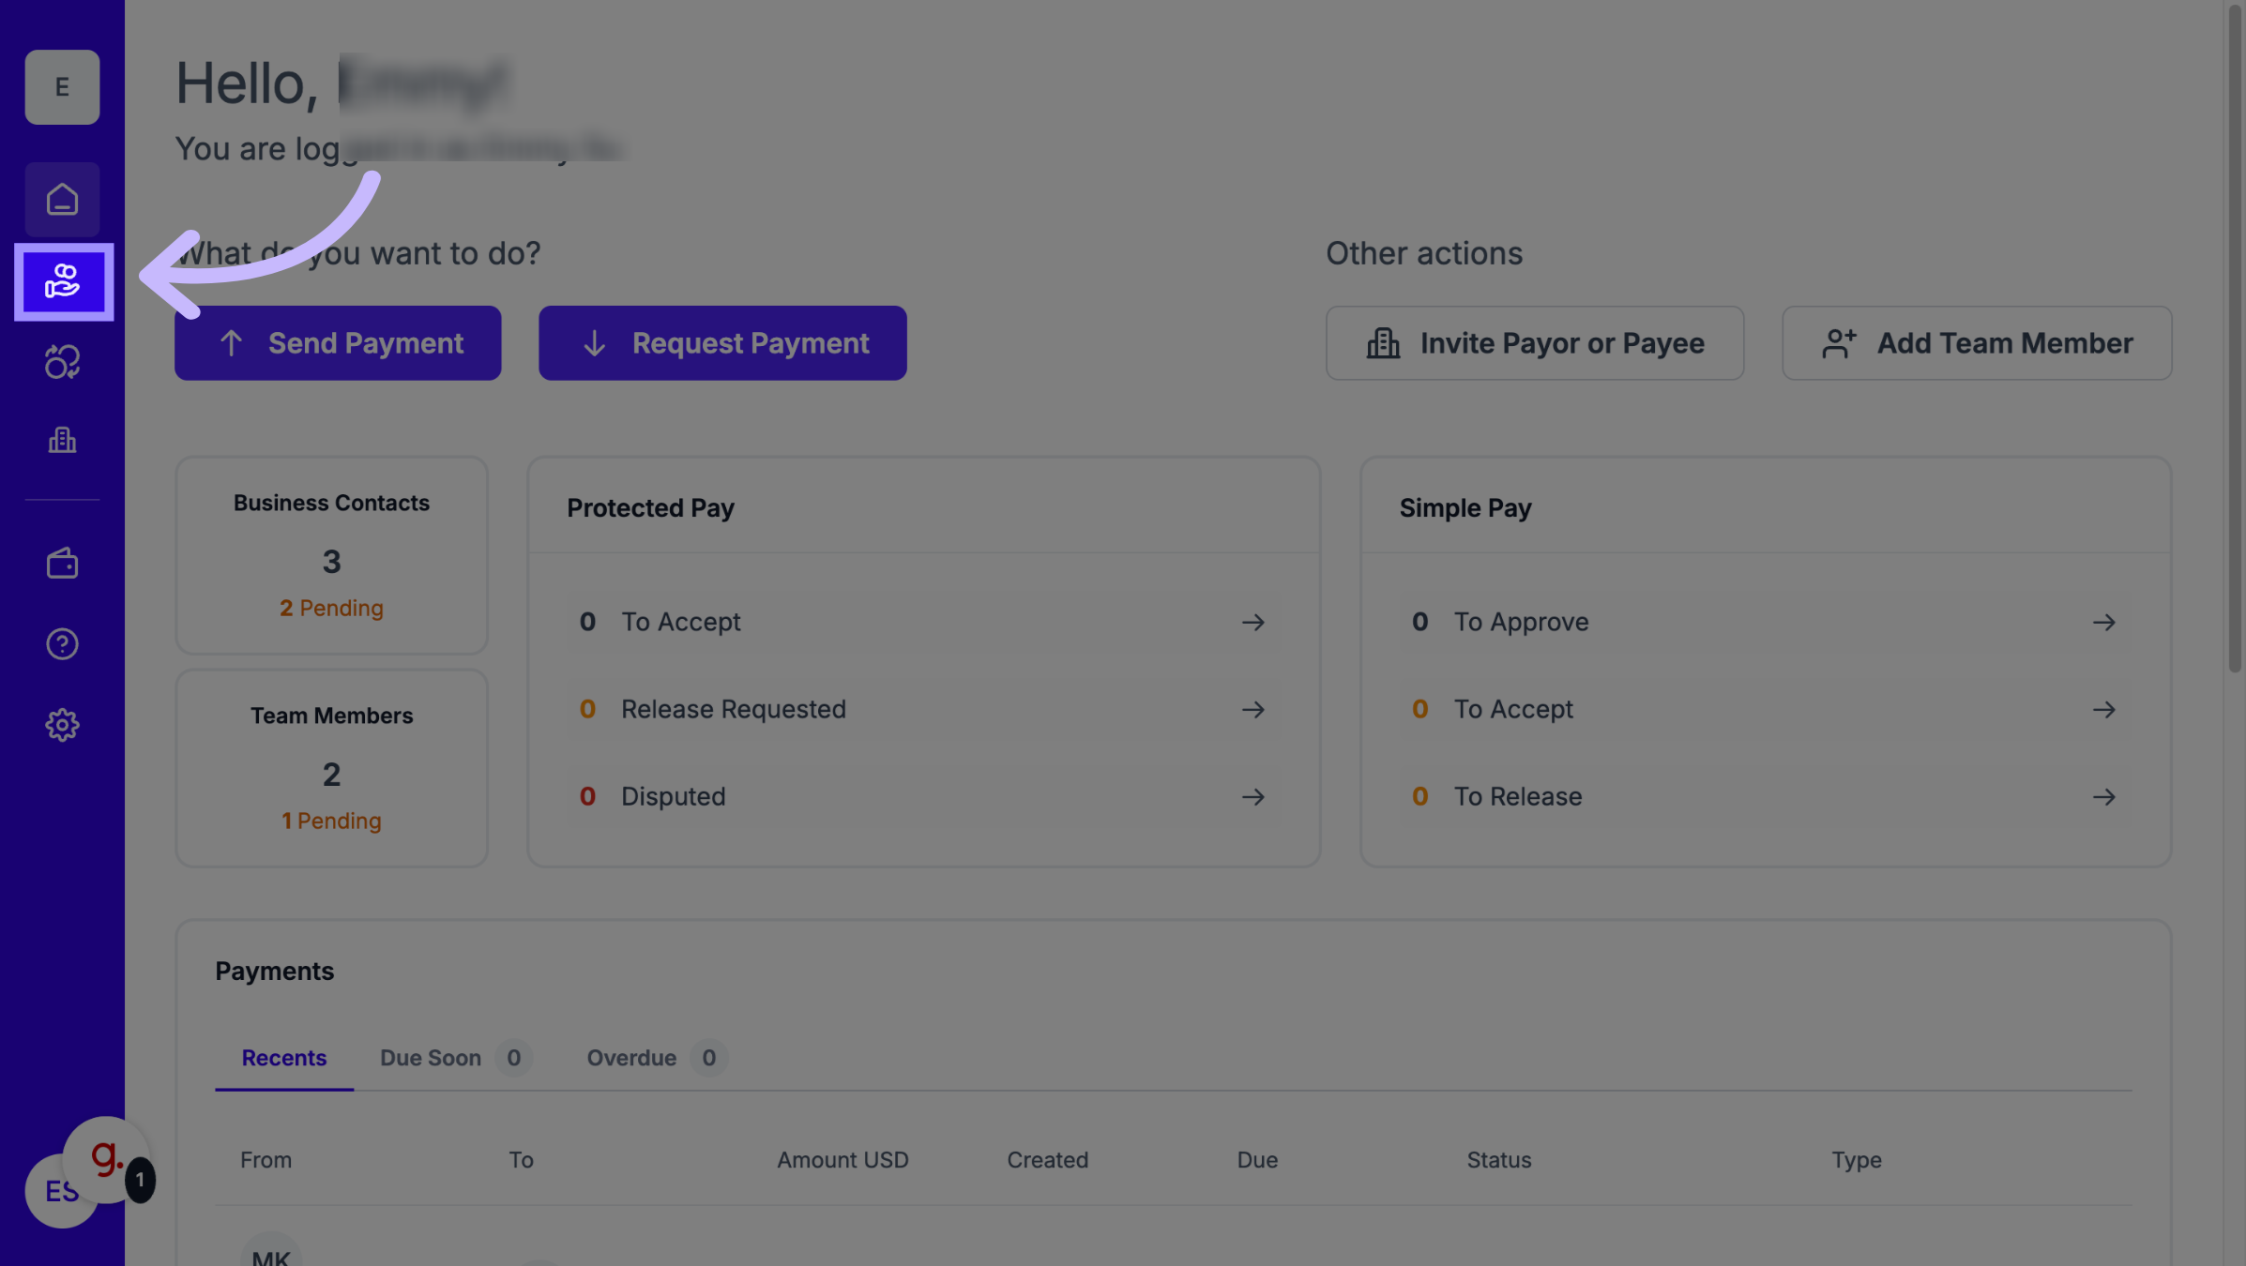Expand the Disputed row arrow

[1252, 797]
